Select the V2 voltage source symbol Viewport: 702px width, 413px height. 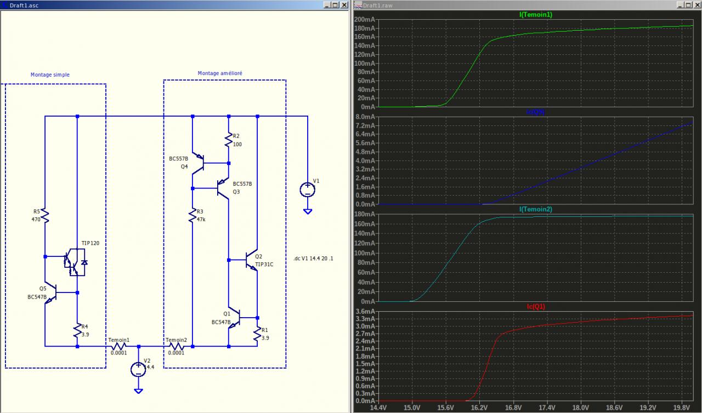(138, 369)
